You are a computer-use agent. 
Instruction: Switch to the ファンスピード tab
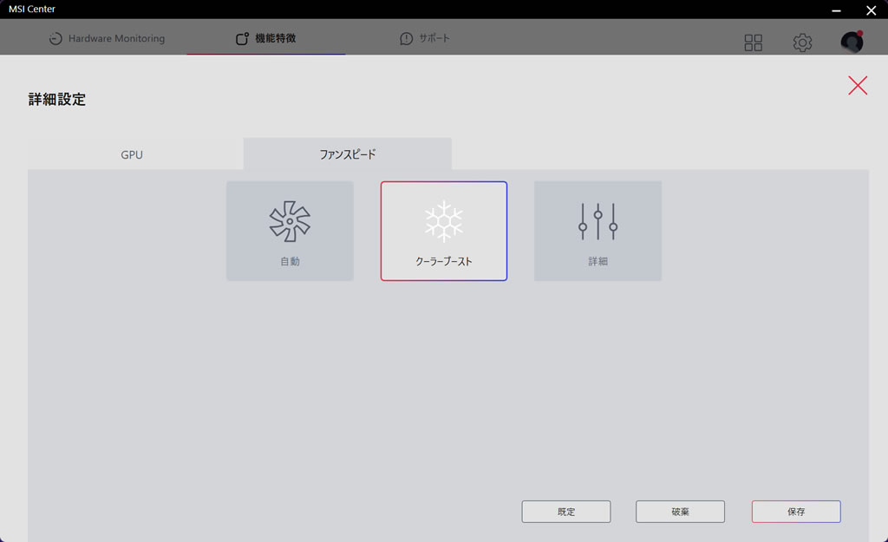348,154
